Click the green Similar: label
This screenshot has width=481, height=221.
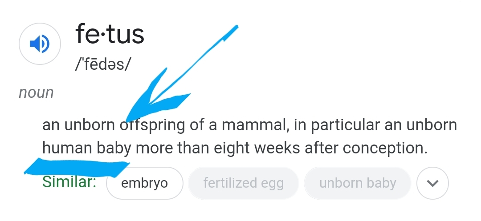[69, 182]
